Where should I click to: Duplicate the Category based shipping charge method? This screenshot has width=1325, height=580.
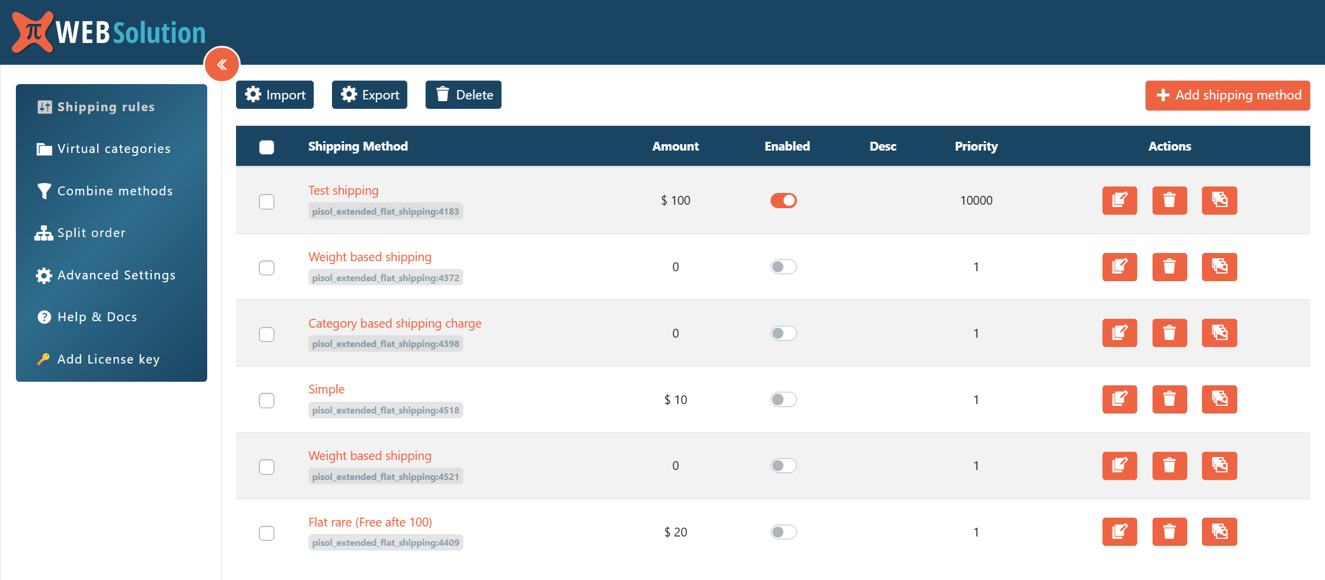(x=1219, y=333)
